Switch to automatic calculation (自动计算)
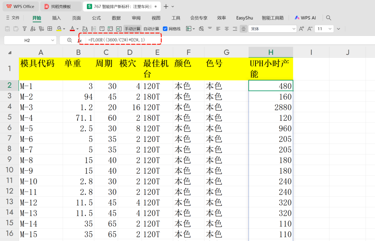This screenshot has width=375, height=241. (151, 29)
